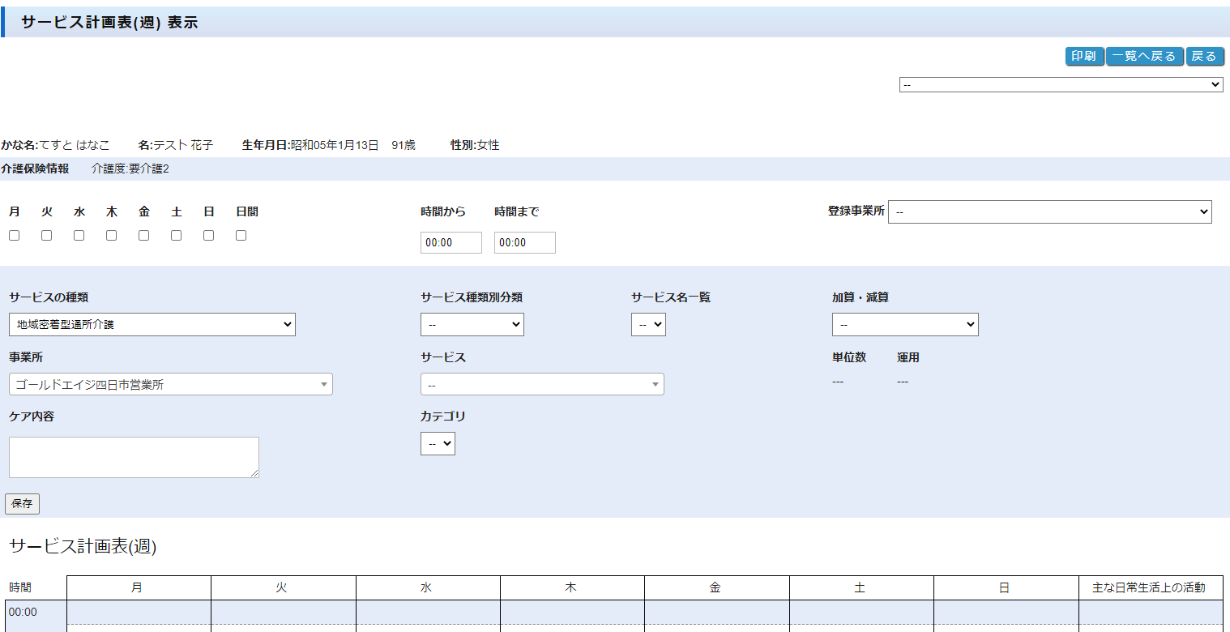1230x632 pixels.
Task: Open the 事業所 combo box
Action: point(170,385)
